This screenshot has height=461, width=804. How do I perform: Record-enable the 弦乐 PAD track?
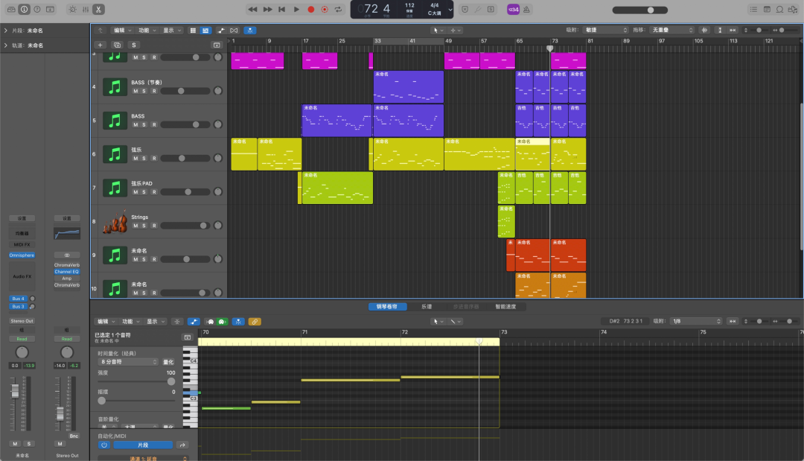(x=154, y=192)
